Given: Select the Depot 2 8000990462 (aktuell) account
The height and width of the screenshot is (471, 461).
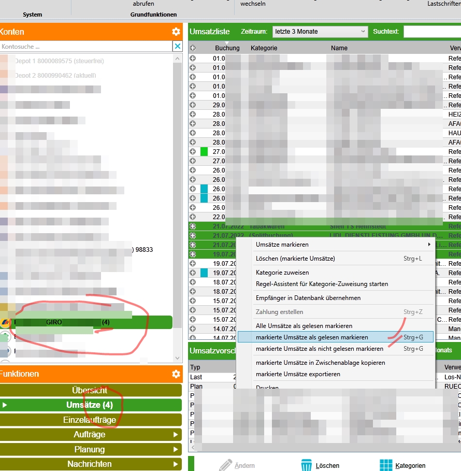Looking at the screenshot, I should coord(55,76).
